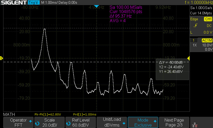Select the channel 1 tab
Screen dimensions: 213x128
(x=194, y=40)
